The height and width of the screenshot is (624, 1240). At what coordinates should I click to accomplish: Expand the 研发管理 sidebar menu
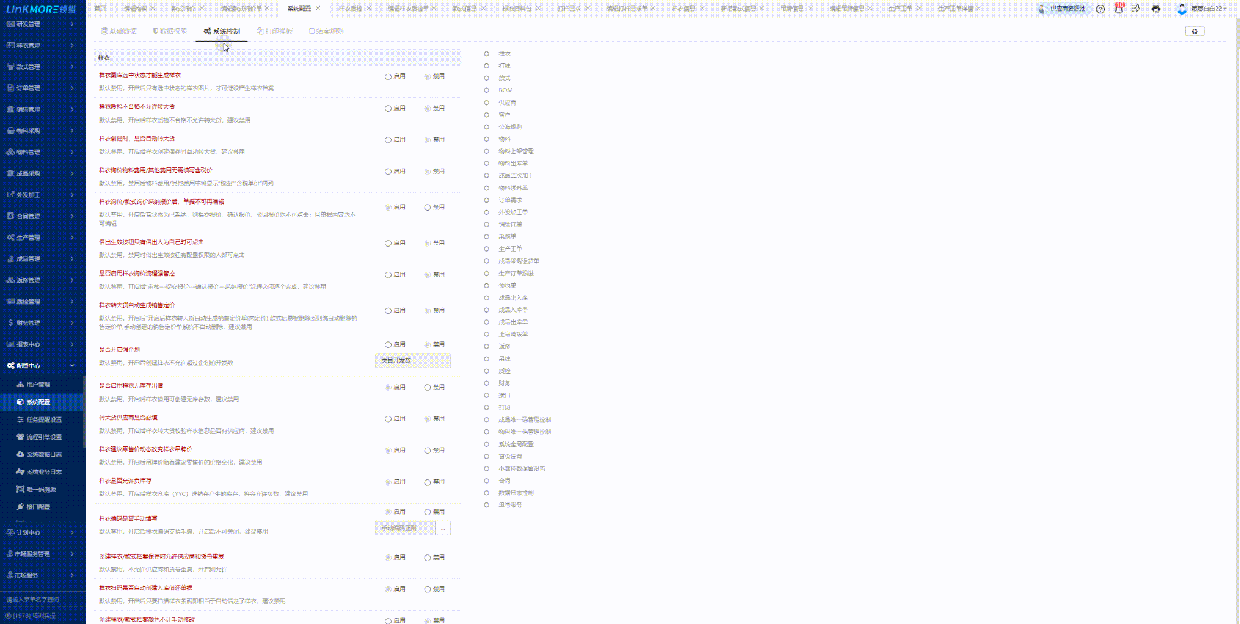42,24
